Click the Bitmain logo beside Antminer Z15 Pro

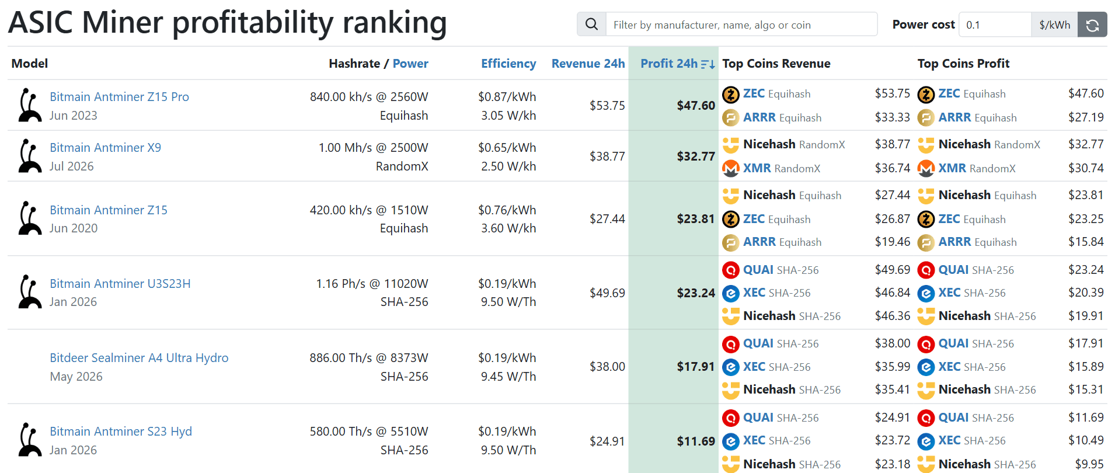coord(29,105)
